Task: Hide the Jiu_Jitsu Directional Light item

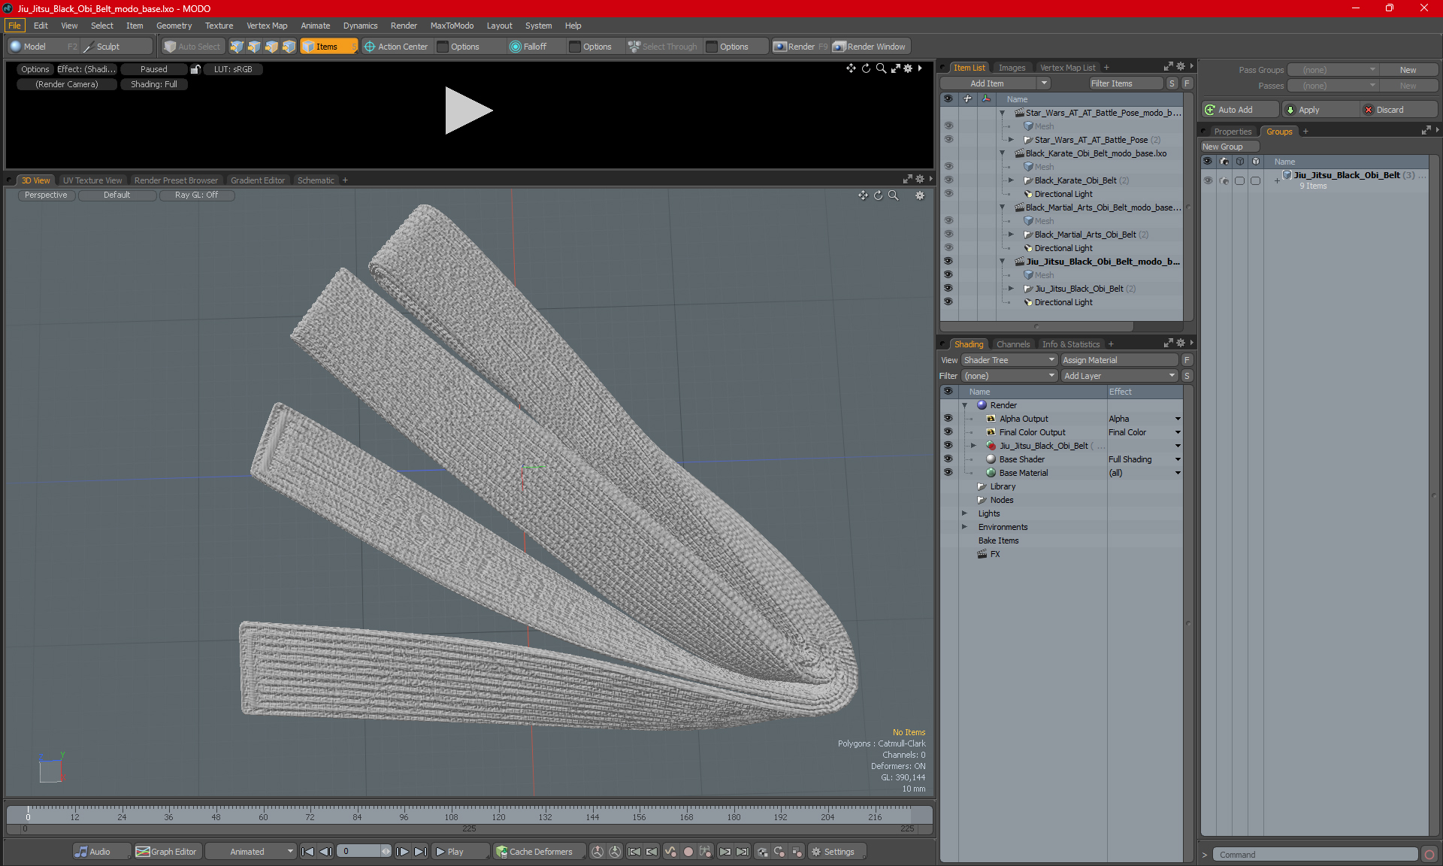Action: [x=948, y=302]
